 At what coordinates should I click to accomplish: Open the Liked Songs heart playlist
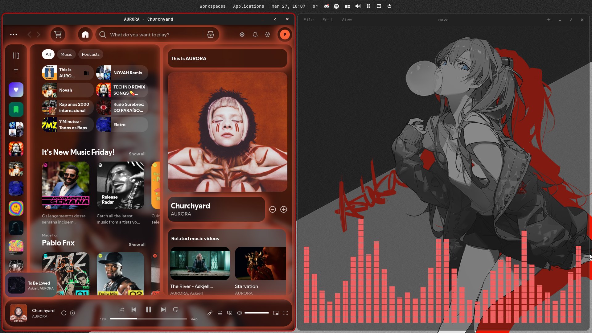click(16, 90)
